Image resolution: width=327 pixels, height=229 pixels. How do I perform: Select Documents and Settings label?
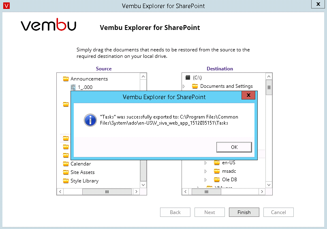[227, 86]
